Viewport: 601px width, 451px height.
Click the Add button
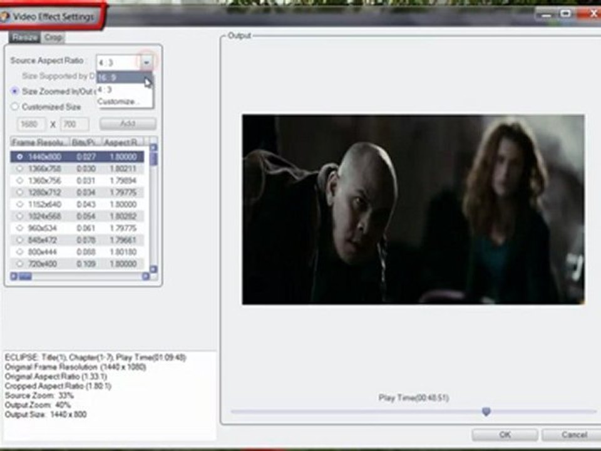128,123
